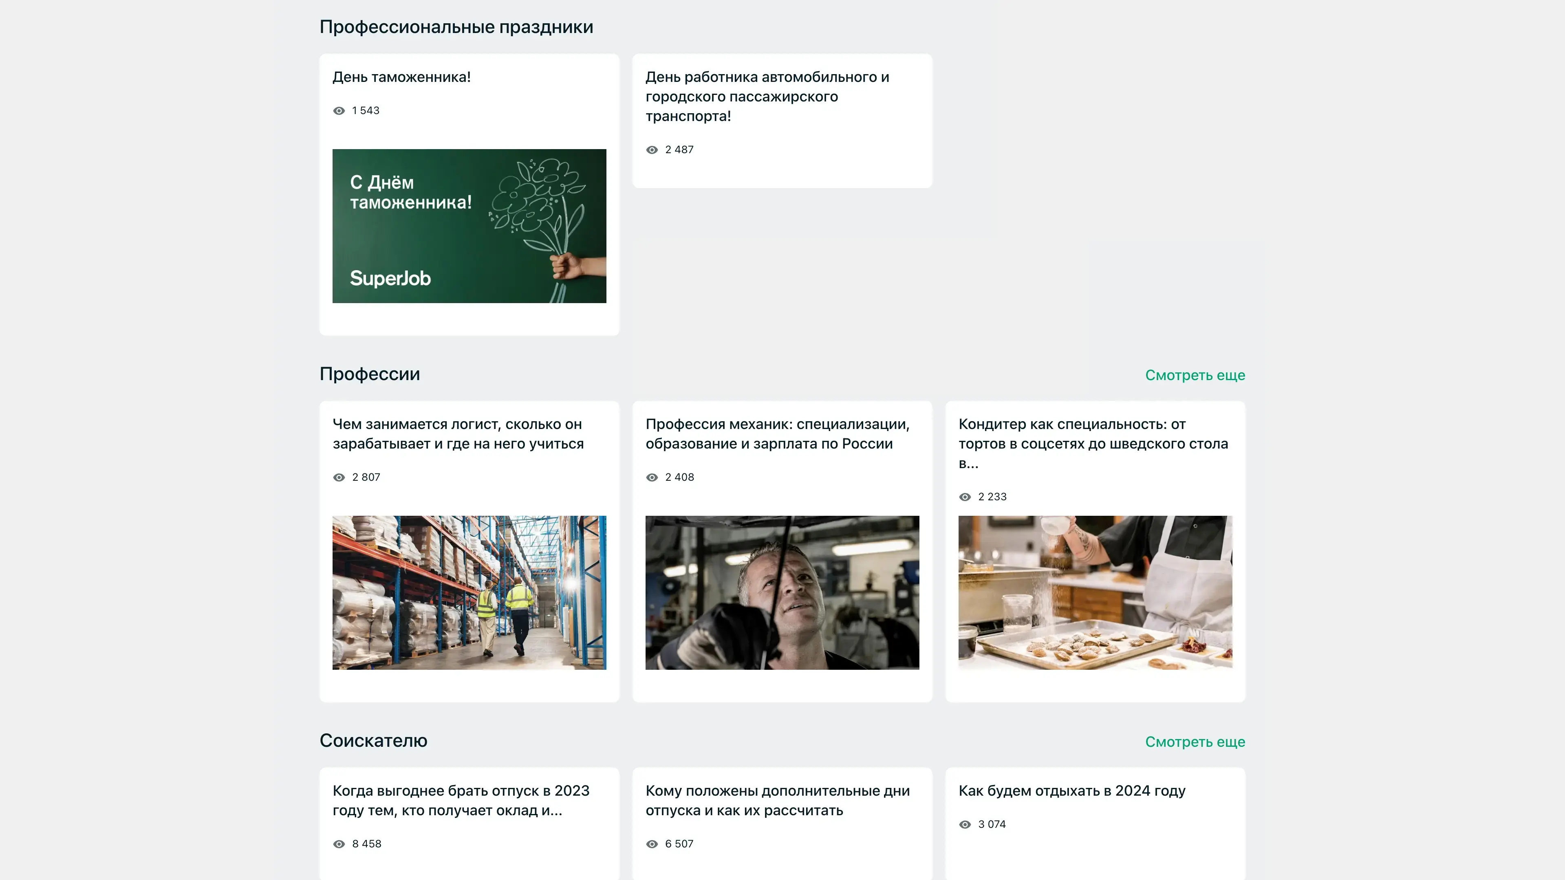Click the warehouse workers photo thumbnail

[x=469, y=593]
